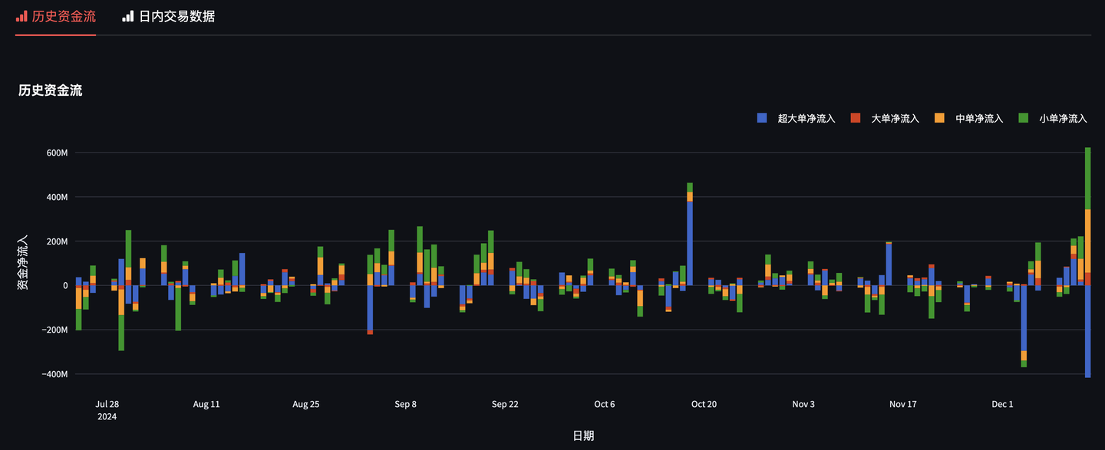This screenshot has height=450, width=1105.
Task: Click the Aug 11 date tick label
Action: click(x=206, y=404)
